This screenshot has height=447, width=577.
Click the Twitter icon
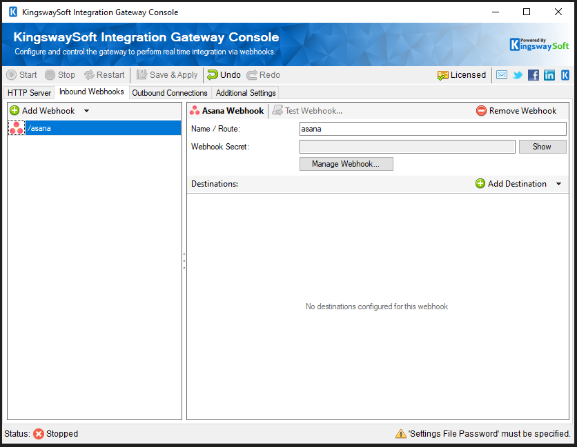pyautogui.click(x=518, y=75)
